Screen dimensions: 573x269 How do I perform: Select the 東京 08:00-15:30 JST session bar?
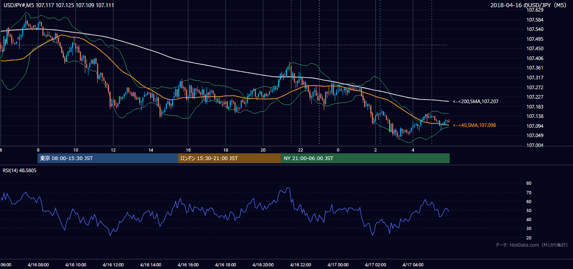[108, 158]
